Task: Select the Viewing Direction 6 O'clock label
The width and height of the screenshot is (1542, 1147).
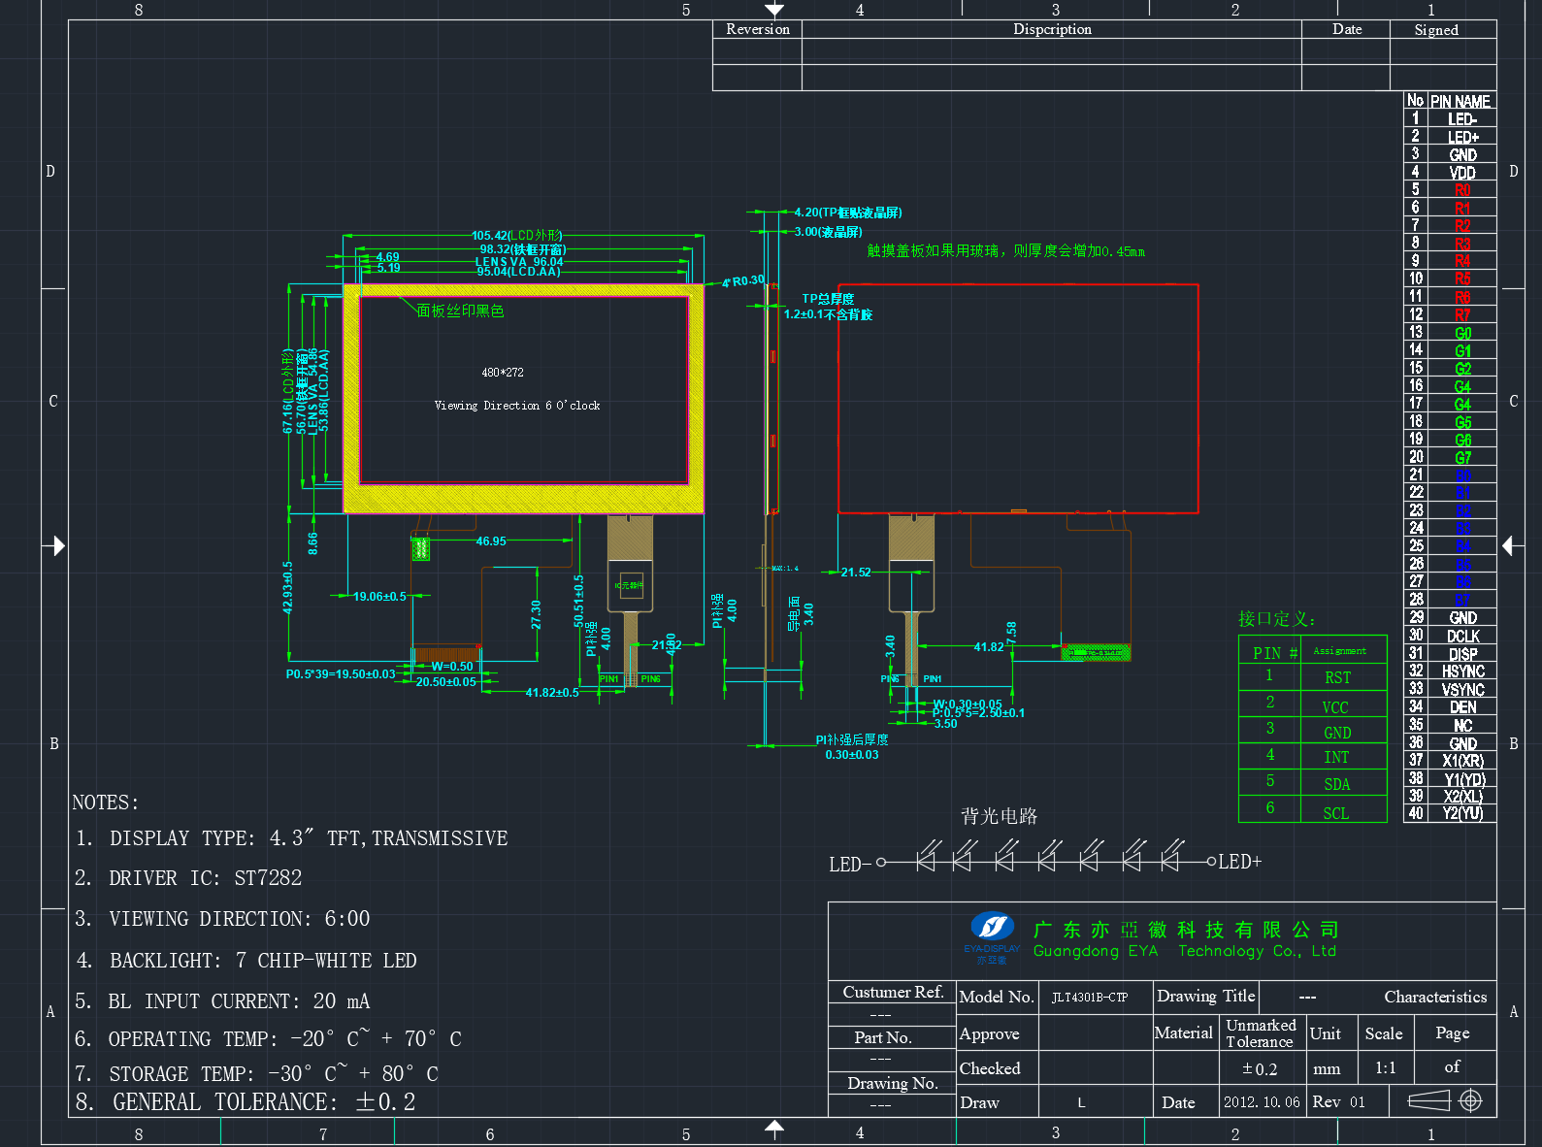Action: pos(517,406)
